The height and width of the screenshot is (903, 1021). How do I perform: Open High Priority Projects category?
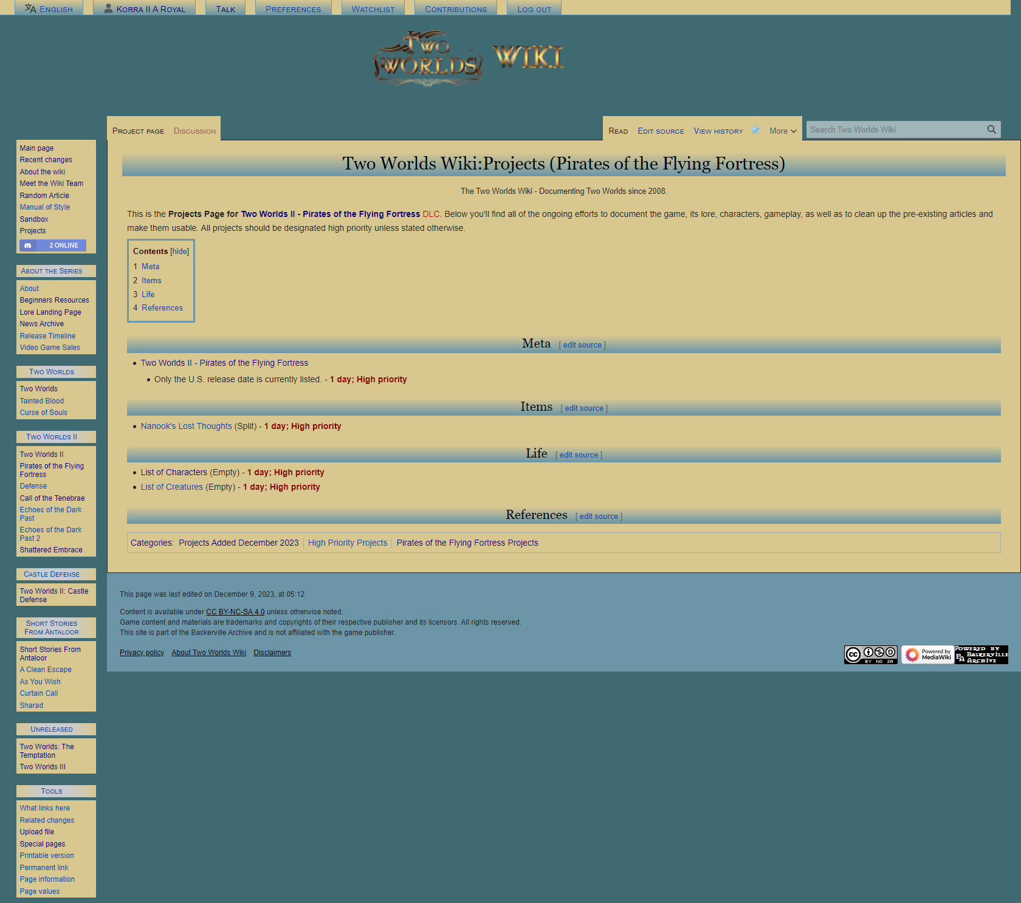[x=348, y=543]
